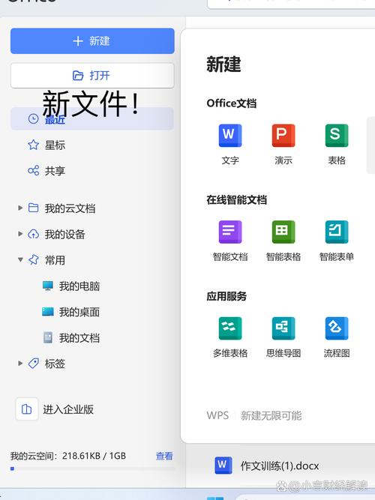Click the 我的电脑 monitor icon
This screenshot has height=500, width=375.
pos(48,286)
